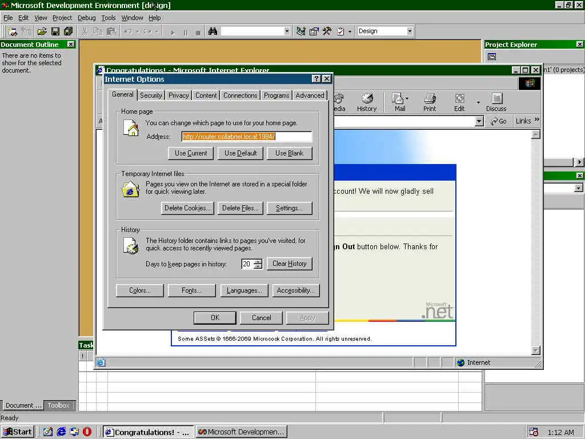Image resolution: width=585 pixels, height=439 pixels.
Task: Click the History button in Internet Explorer
Action: coord(367,102)
